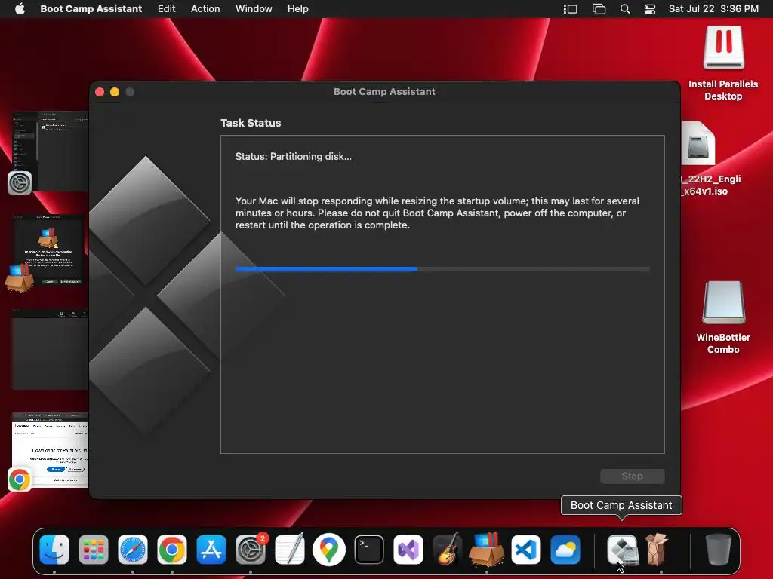Image resolution: width=773 pixels, height=579 pixels.
Task: Open the Help menu
Action: pyautogui.click(x=297, y=9)
